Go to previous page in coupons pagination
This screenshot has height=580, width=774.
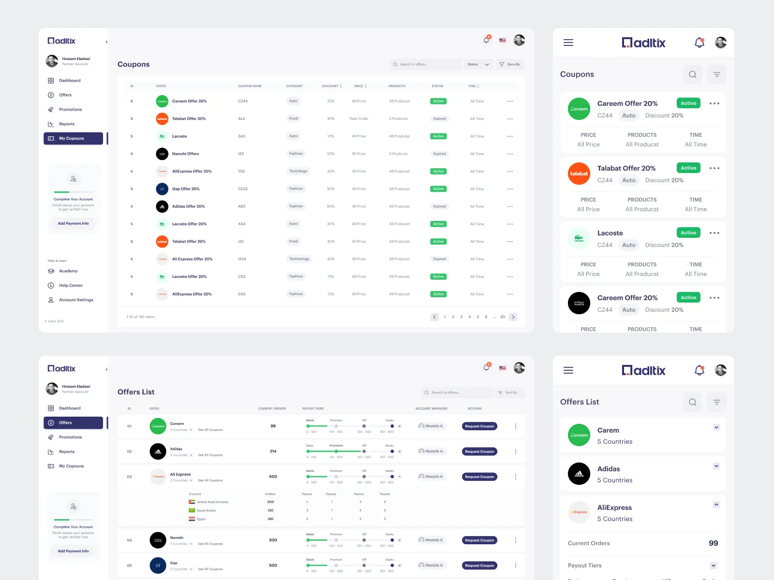click(434, 317)
